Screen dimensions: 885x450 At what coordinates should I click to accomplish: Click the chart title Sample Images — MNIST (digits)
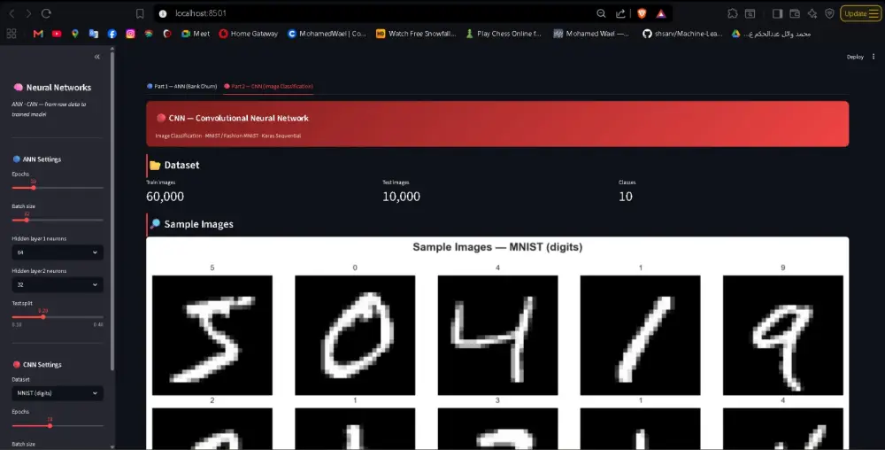point(497,247)
